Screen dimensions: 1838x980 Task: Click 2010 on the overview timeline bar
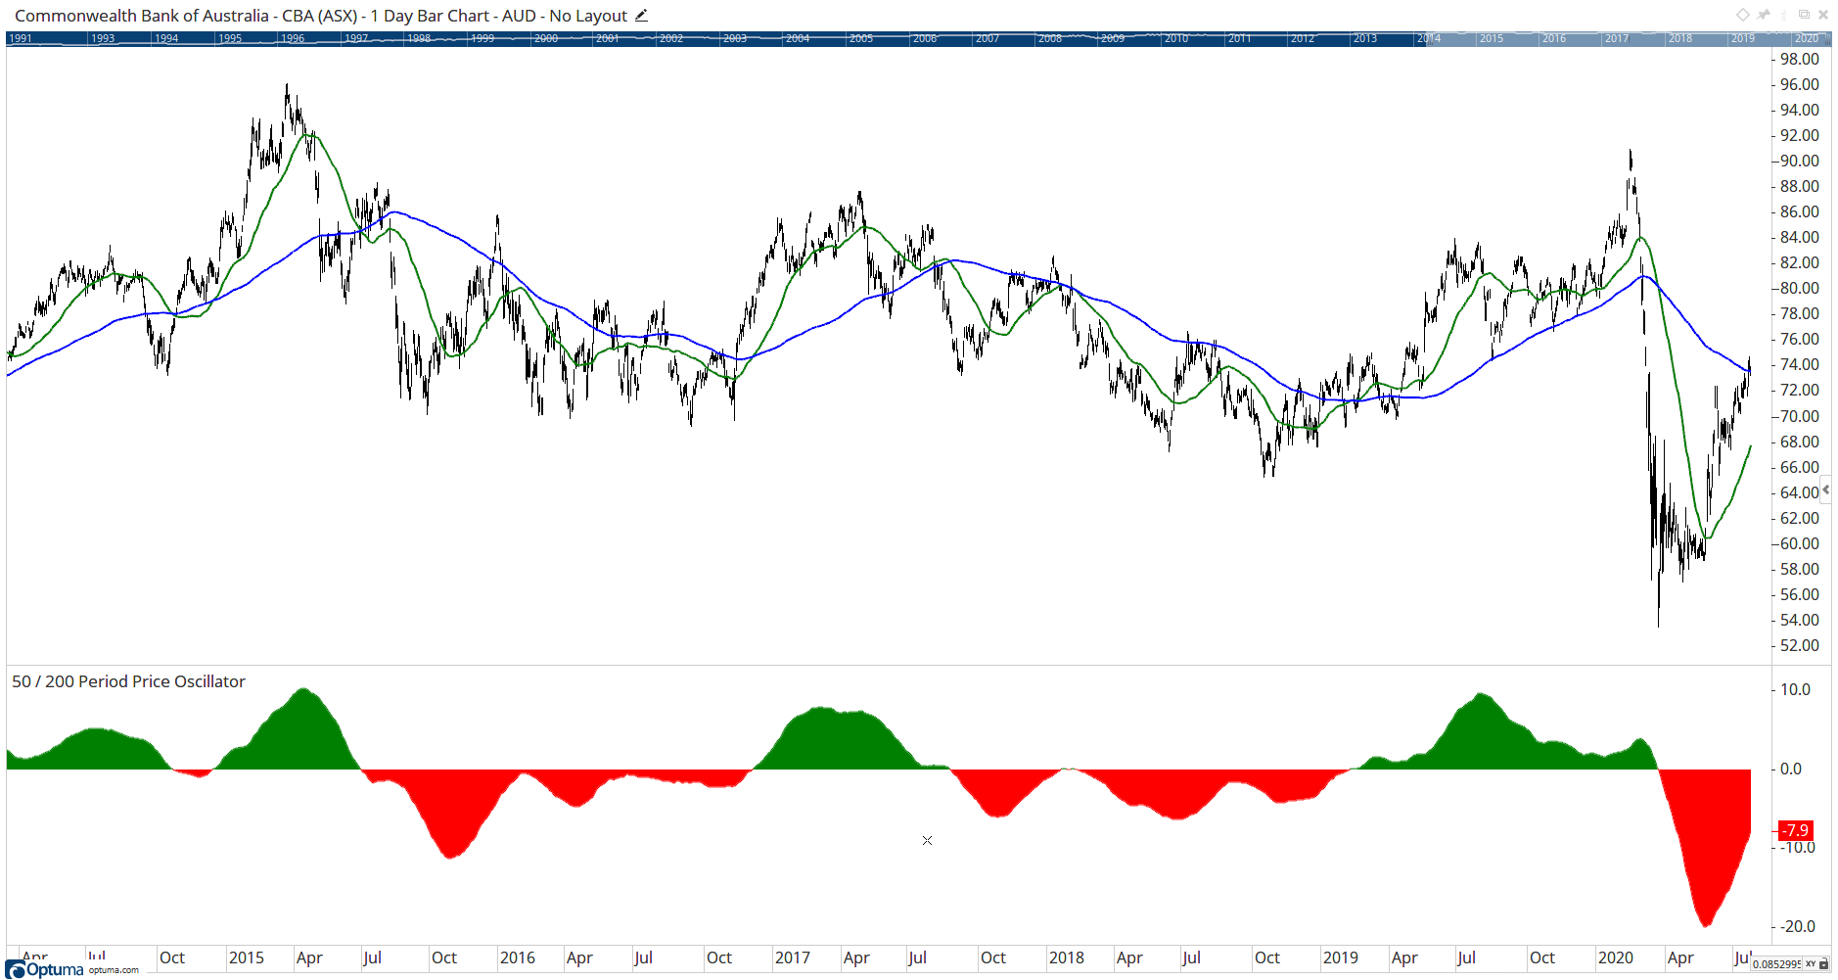pos(1176,38)
